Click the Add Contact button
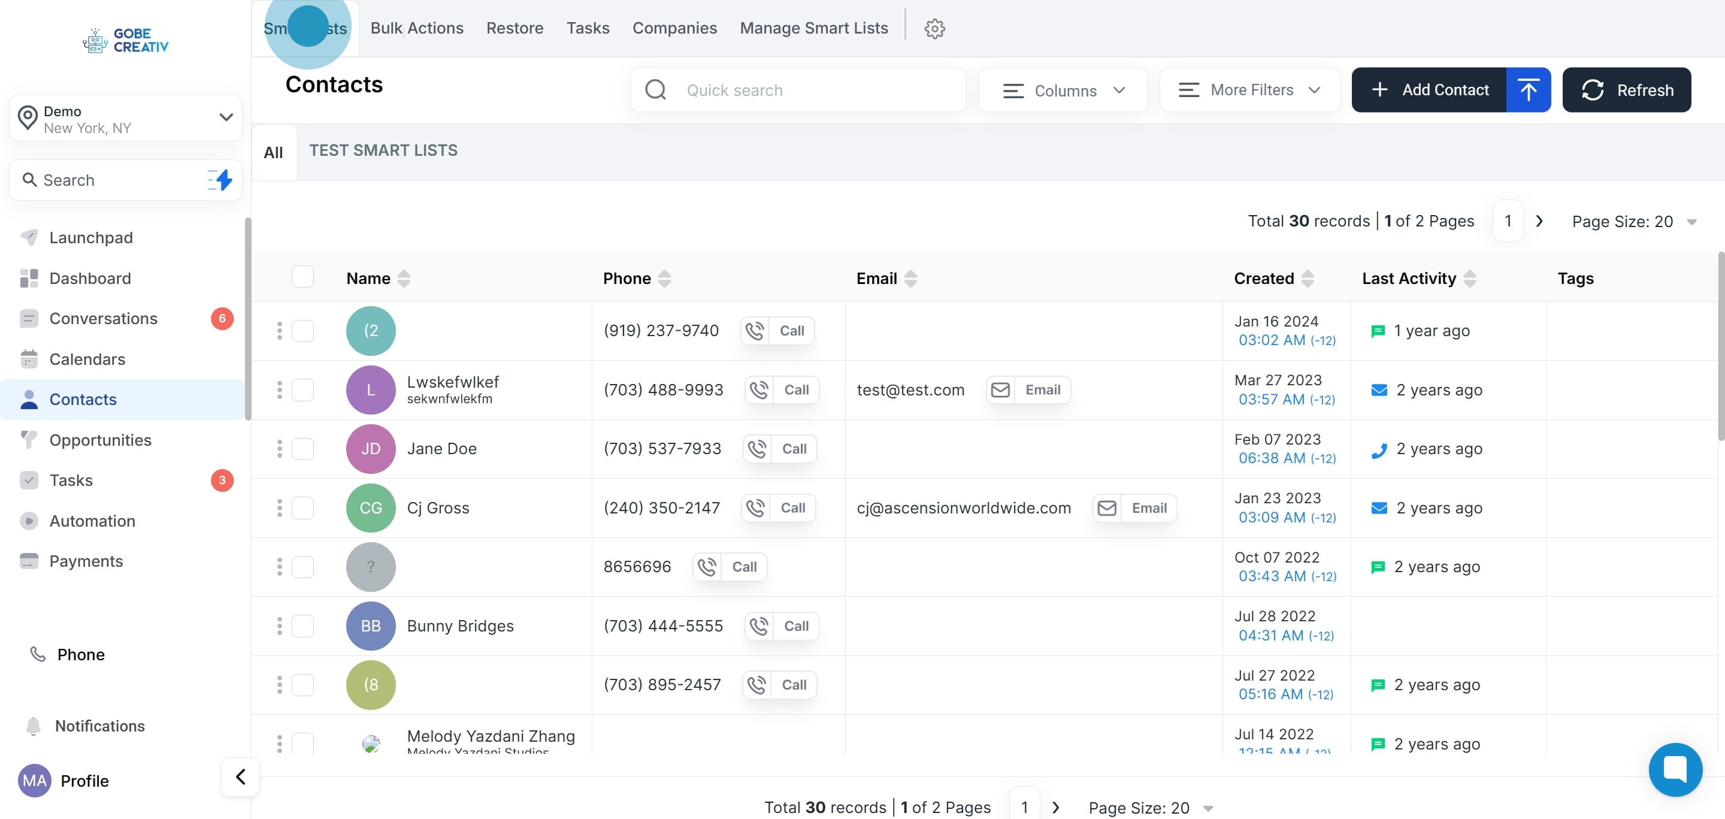Screen dimensions: 1725x819 pyautogui.click(x=1429, y=90)
